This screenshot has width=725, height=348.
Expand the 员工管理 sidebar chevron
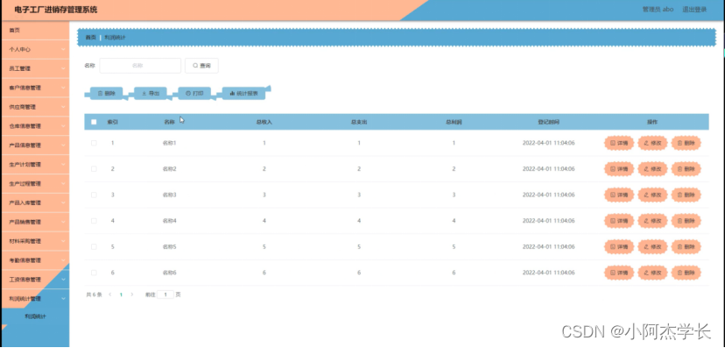pyautogui.click(x=63, y=68)
